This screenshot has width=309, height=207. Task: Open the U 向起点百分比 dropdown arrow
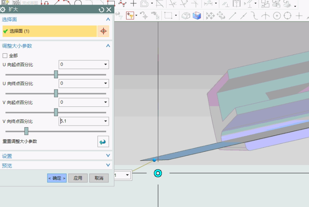(x=105, y=65)
